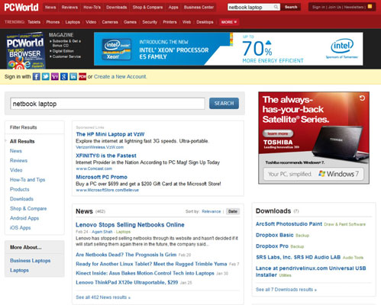The width and height of the screenshot is (381, 305).
Task: Open the News menu in top navigation
Action: tap(50, 7)
